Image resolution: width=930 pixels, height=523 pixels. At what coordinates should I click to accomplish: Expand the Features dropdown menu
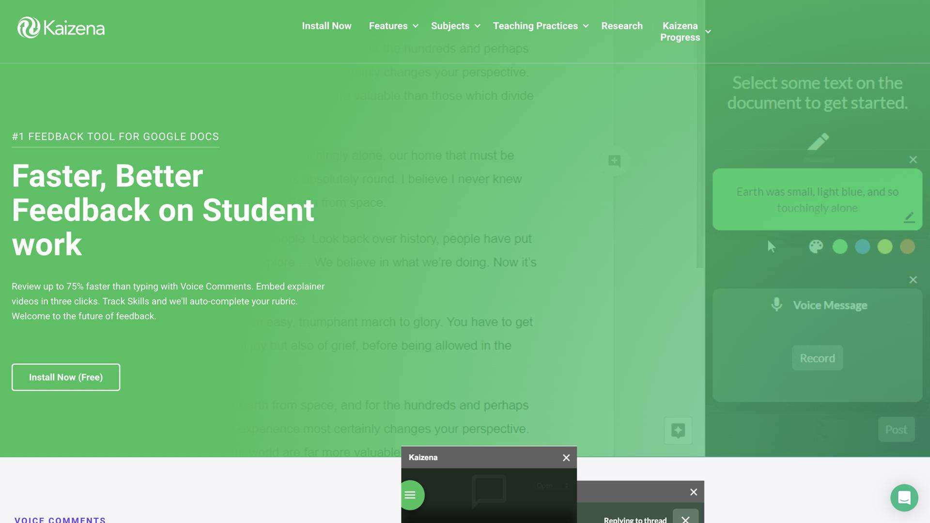coord(393,26)
